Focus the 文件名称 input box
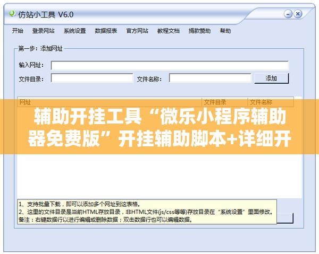319x254 pixels. [x=210, y=78]
